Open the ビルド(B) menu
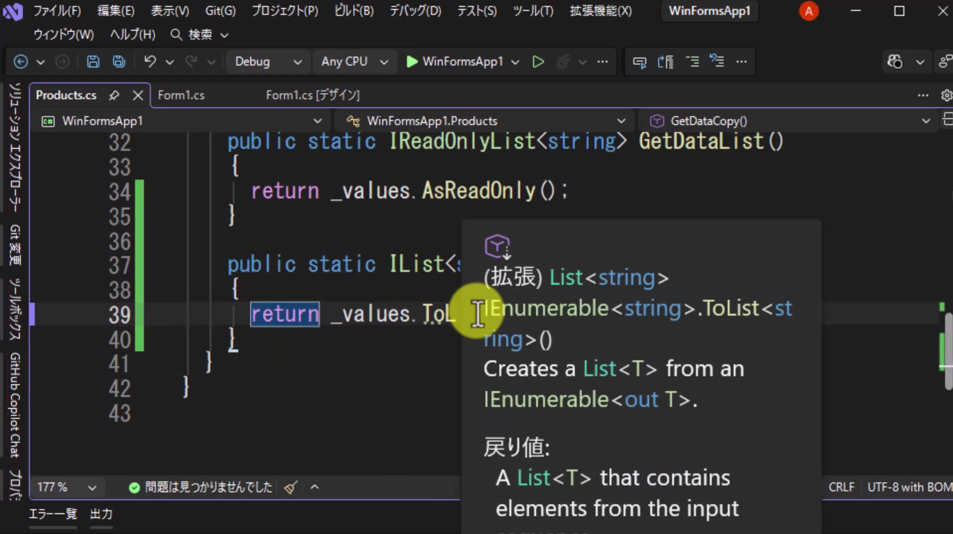Screen dimensions: 953x534 [354, 11]
